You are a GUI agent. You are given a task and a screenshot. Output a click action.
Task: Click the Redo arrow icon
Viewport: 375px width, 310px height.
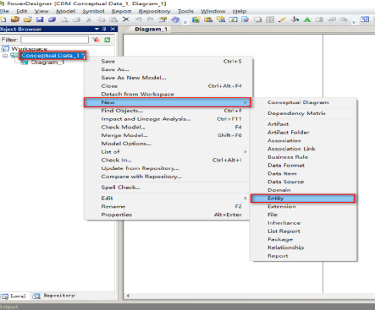point(150,19)
